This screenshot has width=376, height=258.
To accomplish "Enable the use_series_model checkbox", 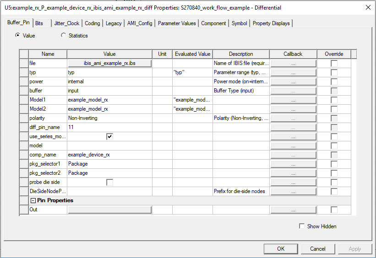I will click(x=109, y=136).
